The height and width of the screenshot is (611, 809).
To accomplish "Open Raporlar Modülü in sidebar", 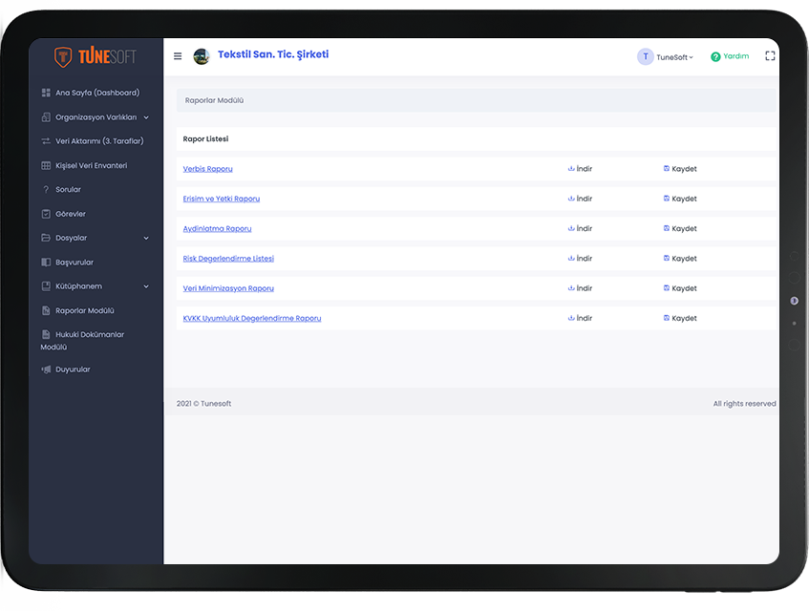I will click(85, 310).
